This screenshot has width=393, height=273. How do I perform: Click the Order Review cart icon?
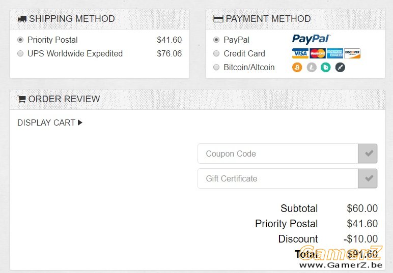pos(21,99)
